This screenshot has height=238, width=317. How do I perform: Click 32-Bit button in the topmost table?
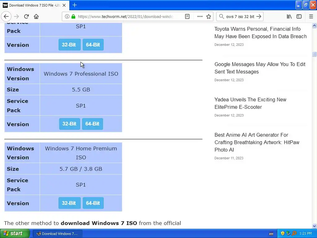[x=69, y=45]
